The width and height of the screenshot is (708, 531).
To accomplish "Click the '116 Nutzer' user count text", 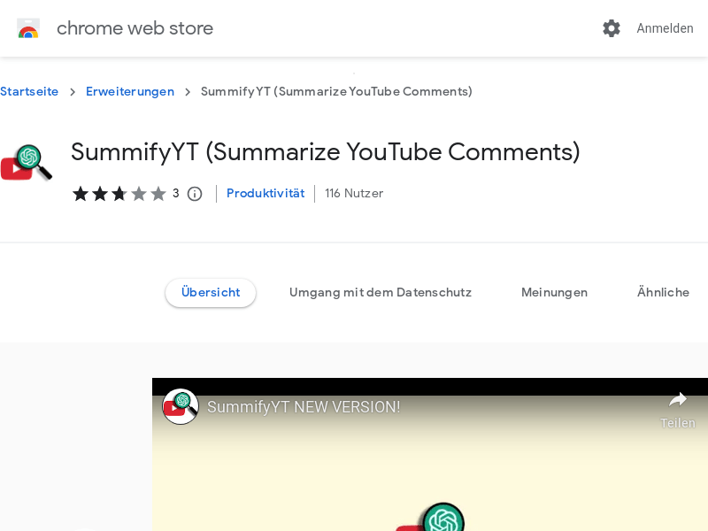I will coord(354,193).
